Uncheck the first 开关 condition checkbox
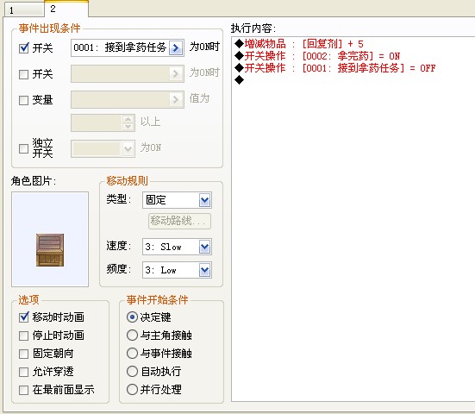Screen dimensions: 475x414 (23, 48)
